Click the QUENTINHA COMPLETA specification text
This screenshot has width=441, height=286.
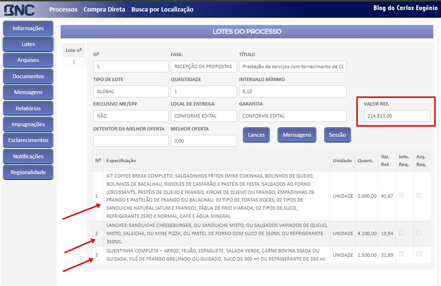[x=216, y=255]
